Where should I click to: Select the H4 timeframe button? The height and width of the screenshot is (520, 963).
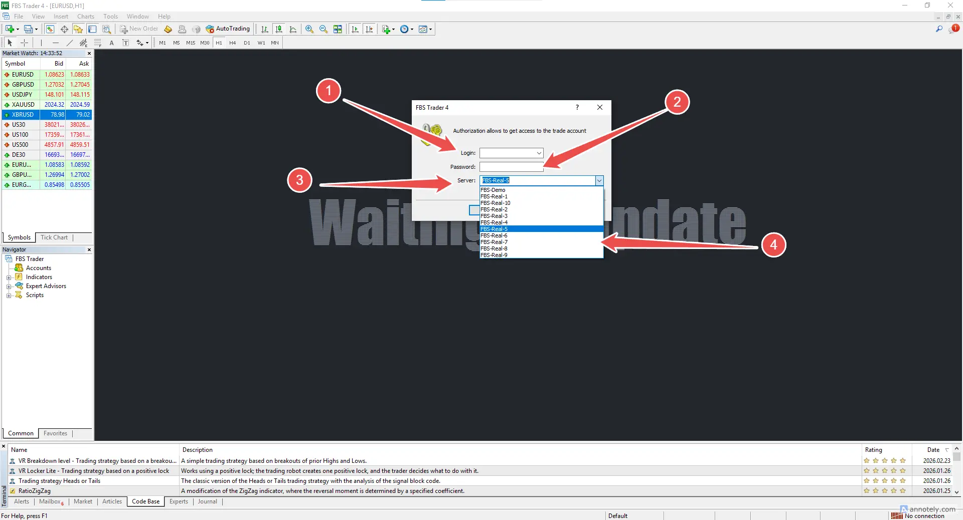tap(232, 43)
